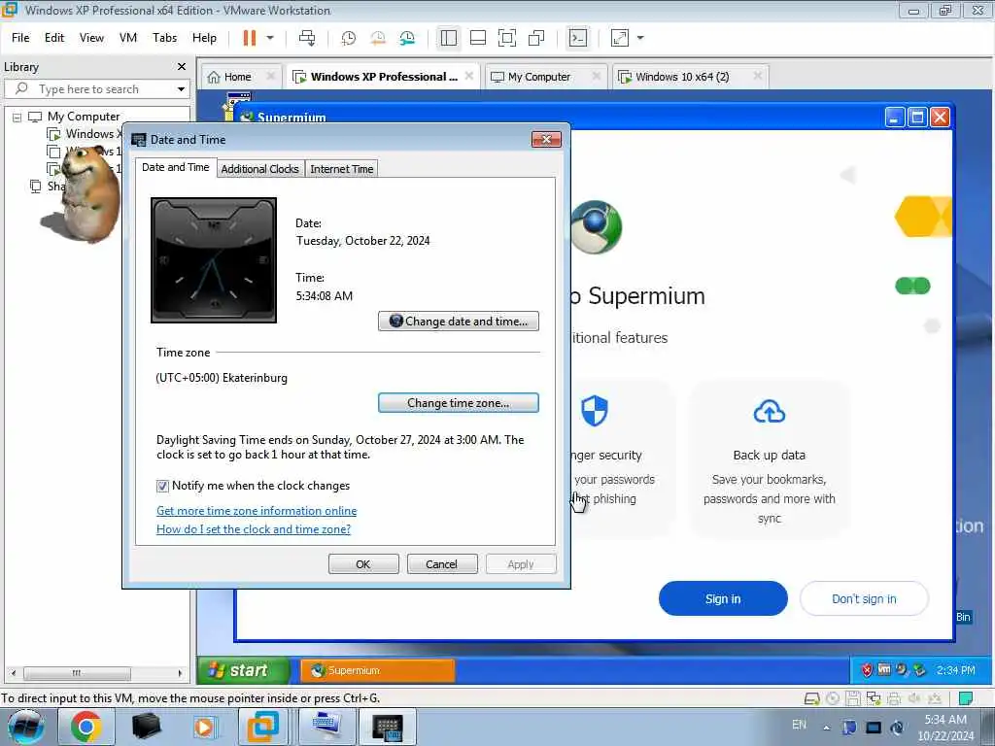Click the analog clock face in dialog

coord(214,260)
